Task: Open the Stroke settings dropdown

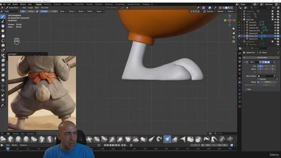Action: coord(82,11)
